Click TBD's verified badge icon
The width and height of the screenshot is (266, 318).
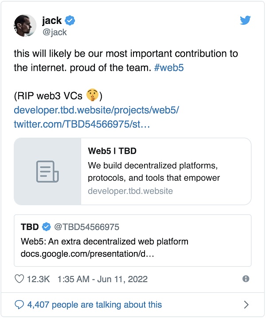(x=46, y=227)
